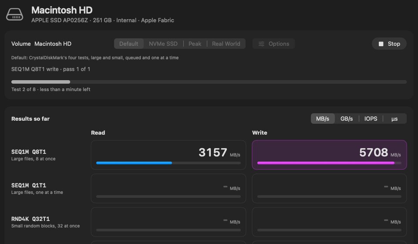
Task: Click 'Large files, one at a time' description
Action: 37,192
